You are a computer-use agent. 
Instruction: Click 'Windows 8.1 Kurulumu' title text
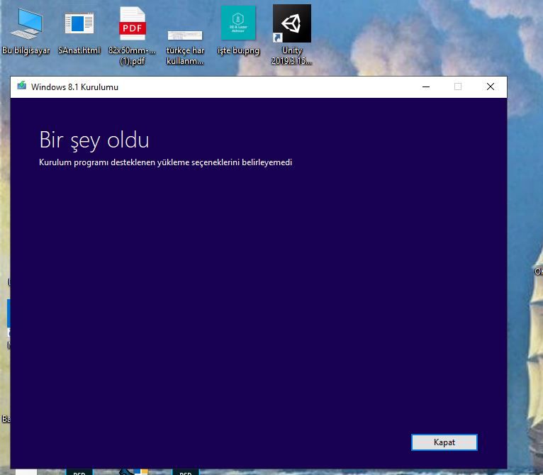click(75, 87)
